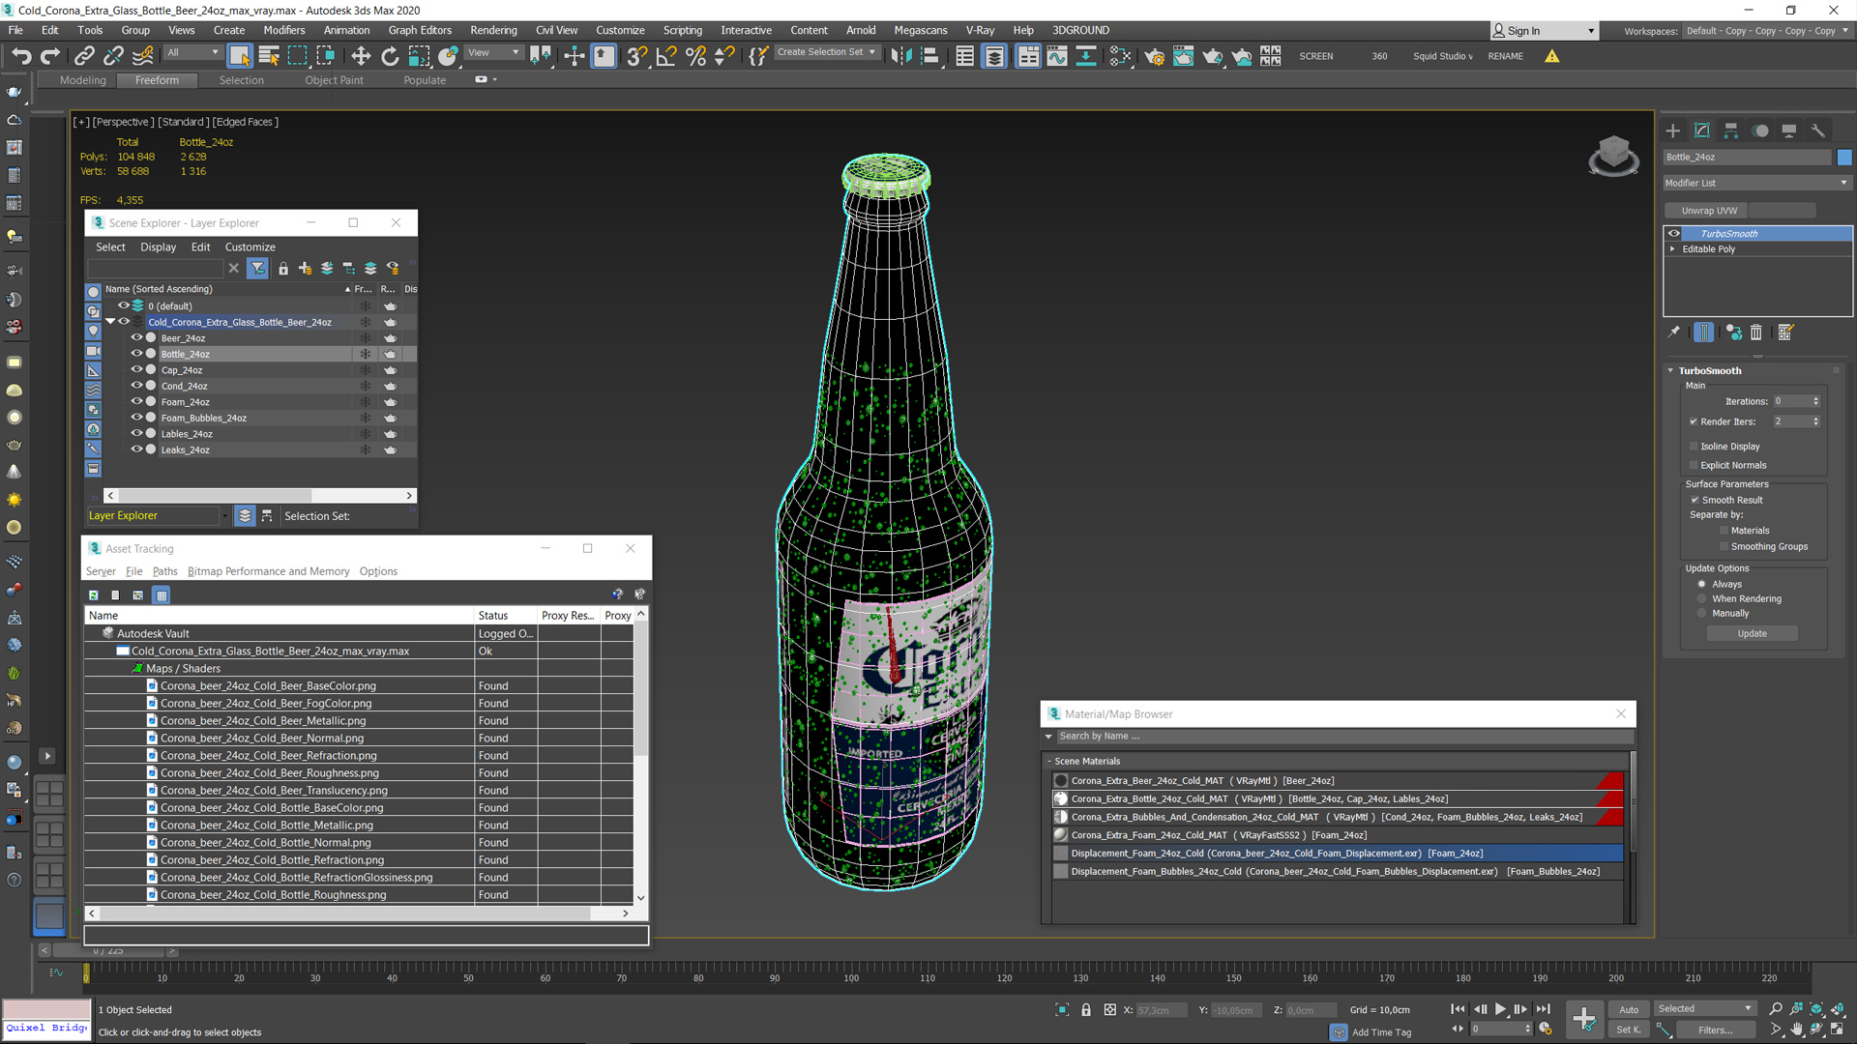This screenshot has height=1044, width=1857.
Task: Click the Mirror tool icon
Action: tap(900, 56)
